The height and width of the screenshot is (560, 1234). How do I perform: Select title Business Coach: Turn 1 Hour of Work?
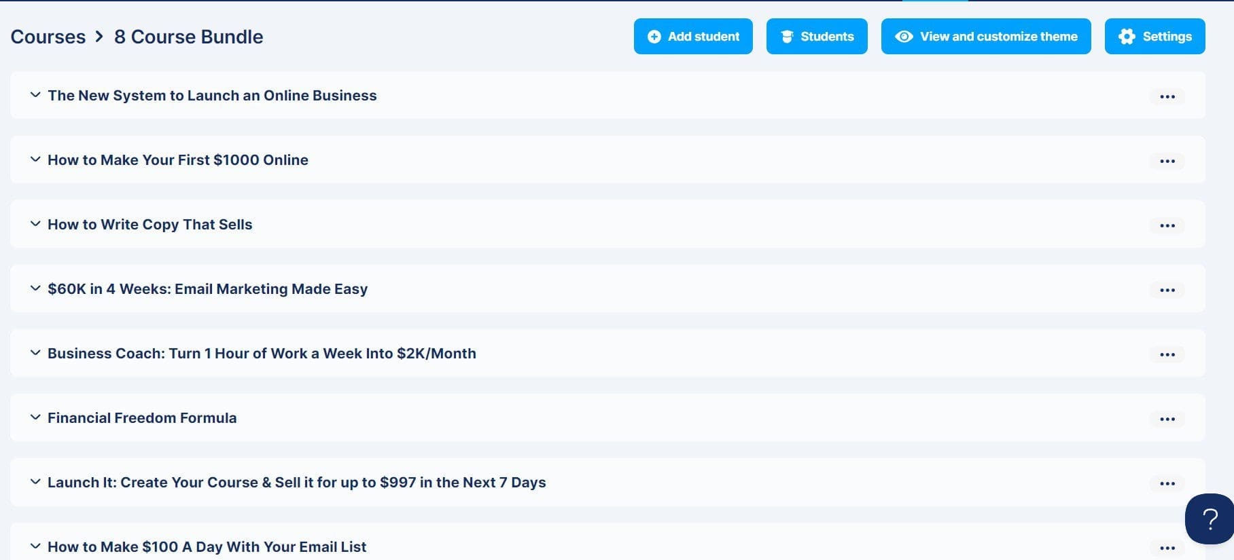coord(262,354)
